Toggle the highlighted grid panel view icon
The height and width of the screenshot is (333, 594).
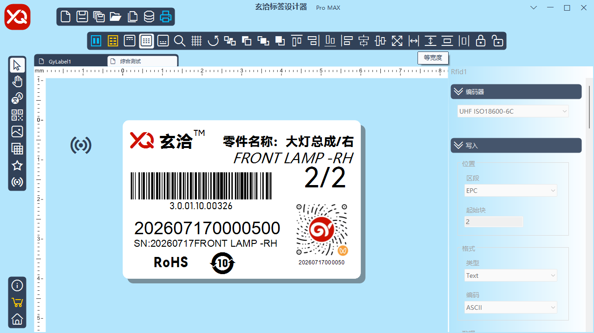(146, 41)
